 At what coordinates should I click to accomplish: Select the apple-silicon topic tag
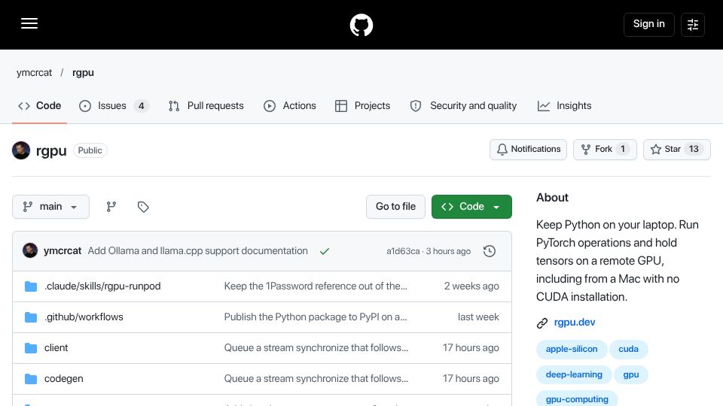click(572, 350)
